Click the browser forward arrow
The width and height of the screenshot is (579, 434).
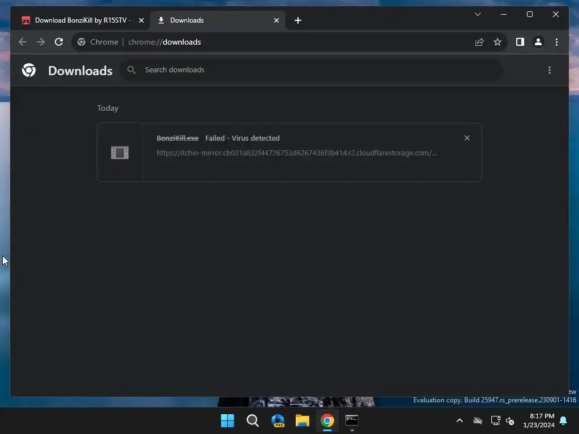click(x=41, y=42)
